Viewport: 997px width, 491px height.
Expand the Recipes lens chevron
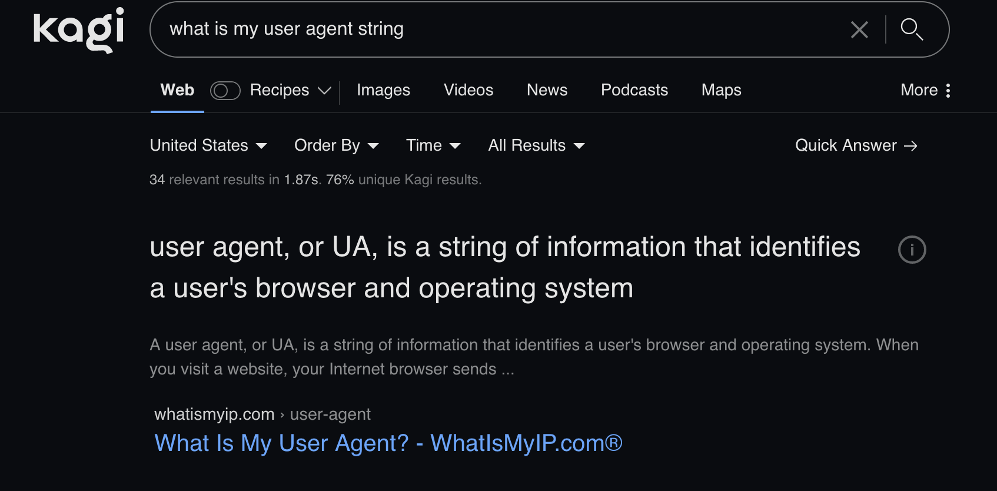click(324, 91)
